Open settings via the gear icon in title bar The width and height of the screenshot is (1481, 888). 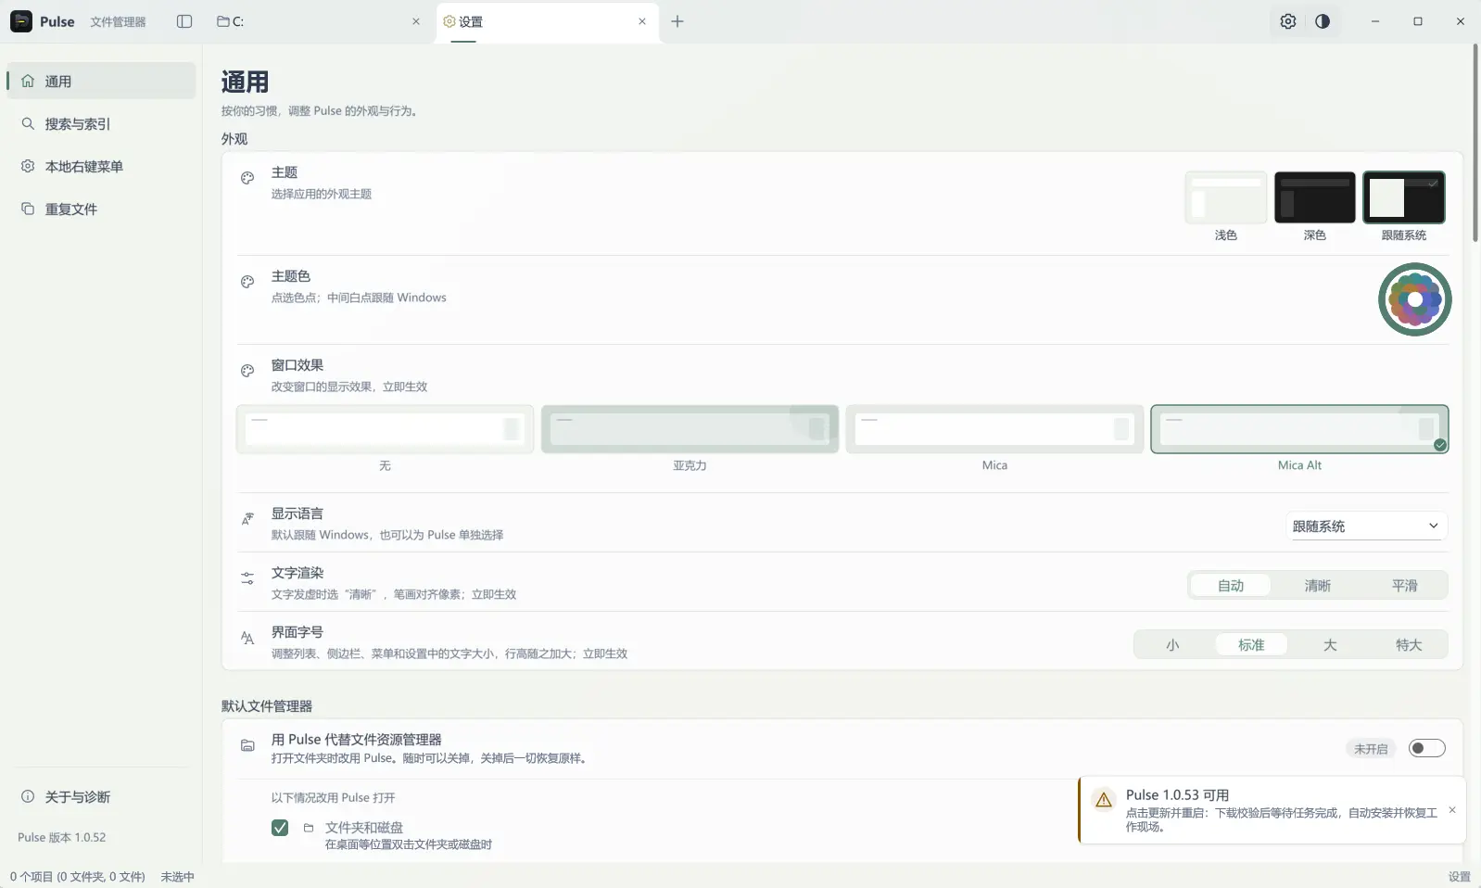pyautogui.click(x=1287, y=21)
